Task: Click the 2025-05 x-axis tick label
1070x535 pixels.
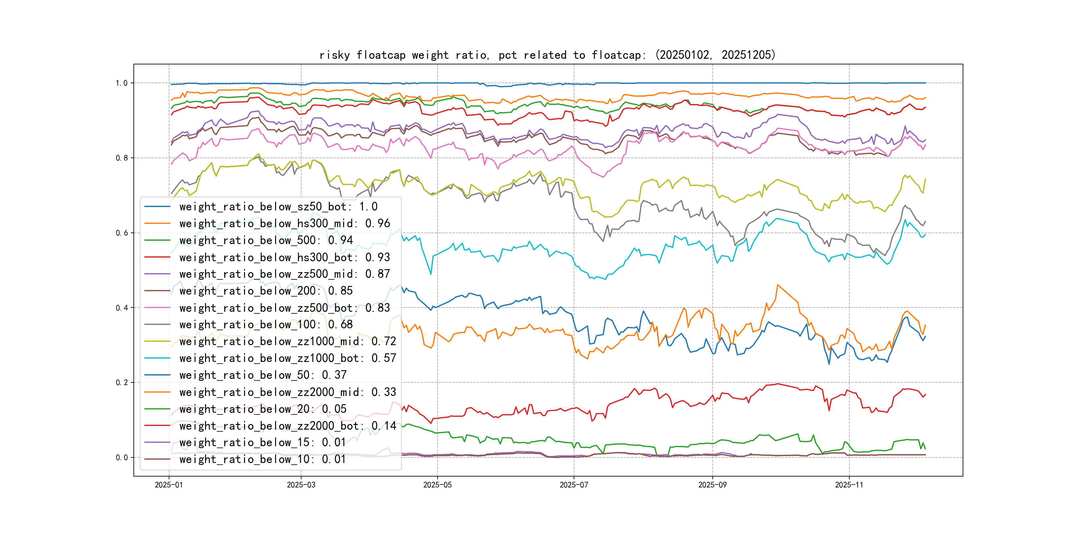Action: tap(437, 485)
